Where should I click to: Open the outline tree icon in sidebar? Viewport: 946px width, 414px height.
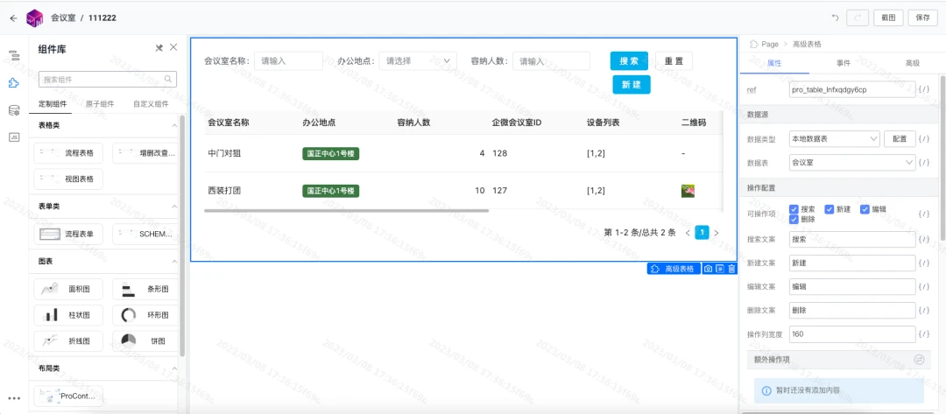[14, 56]
